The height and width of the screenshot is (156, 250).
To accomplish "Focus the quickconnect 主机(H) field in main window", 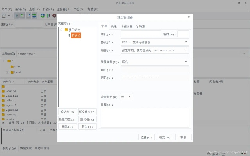I will [x=29, y=24].
